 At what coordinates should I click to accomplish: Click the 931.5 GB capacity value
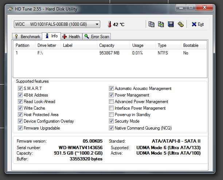78,153
